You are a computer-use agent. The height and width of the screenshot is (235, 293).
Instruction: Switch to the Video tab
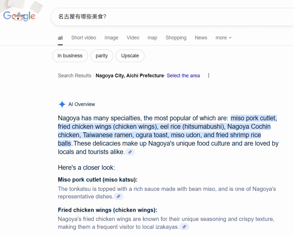pos(133,38)
